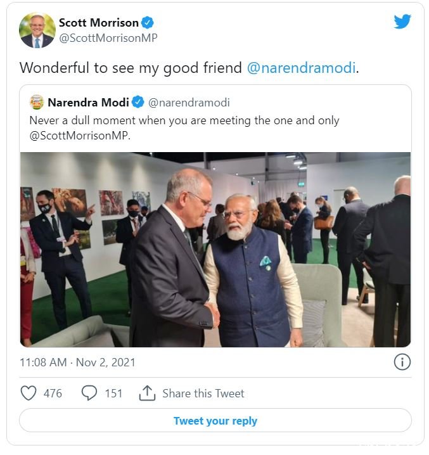Open the @narendramodi mention link
Viewport: 429px width, 455px height.
[x=301, y=68]
